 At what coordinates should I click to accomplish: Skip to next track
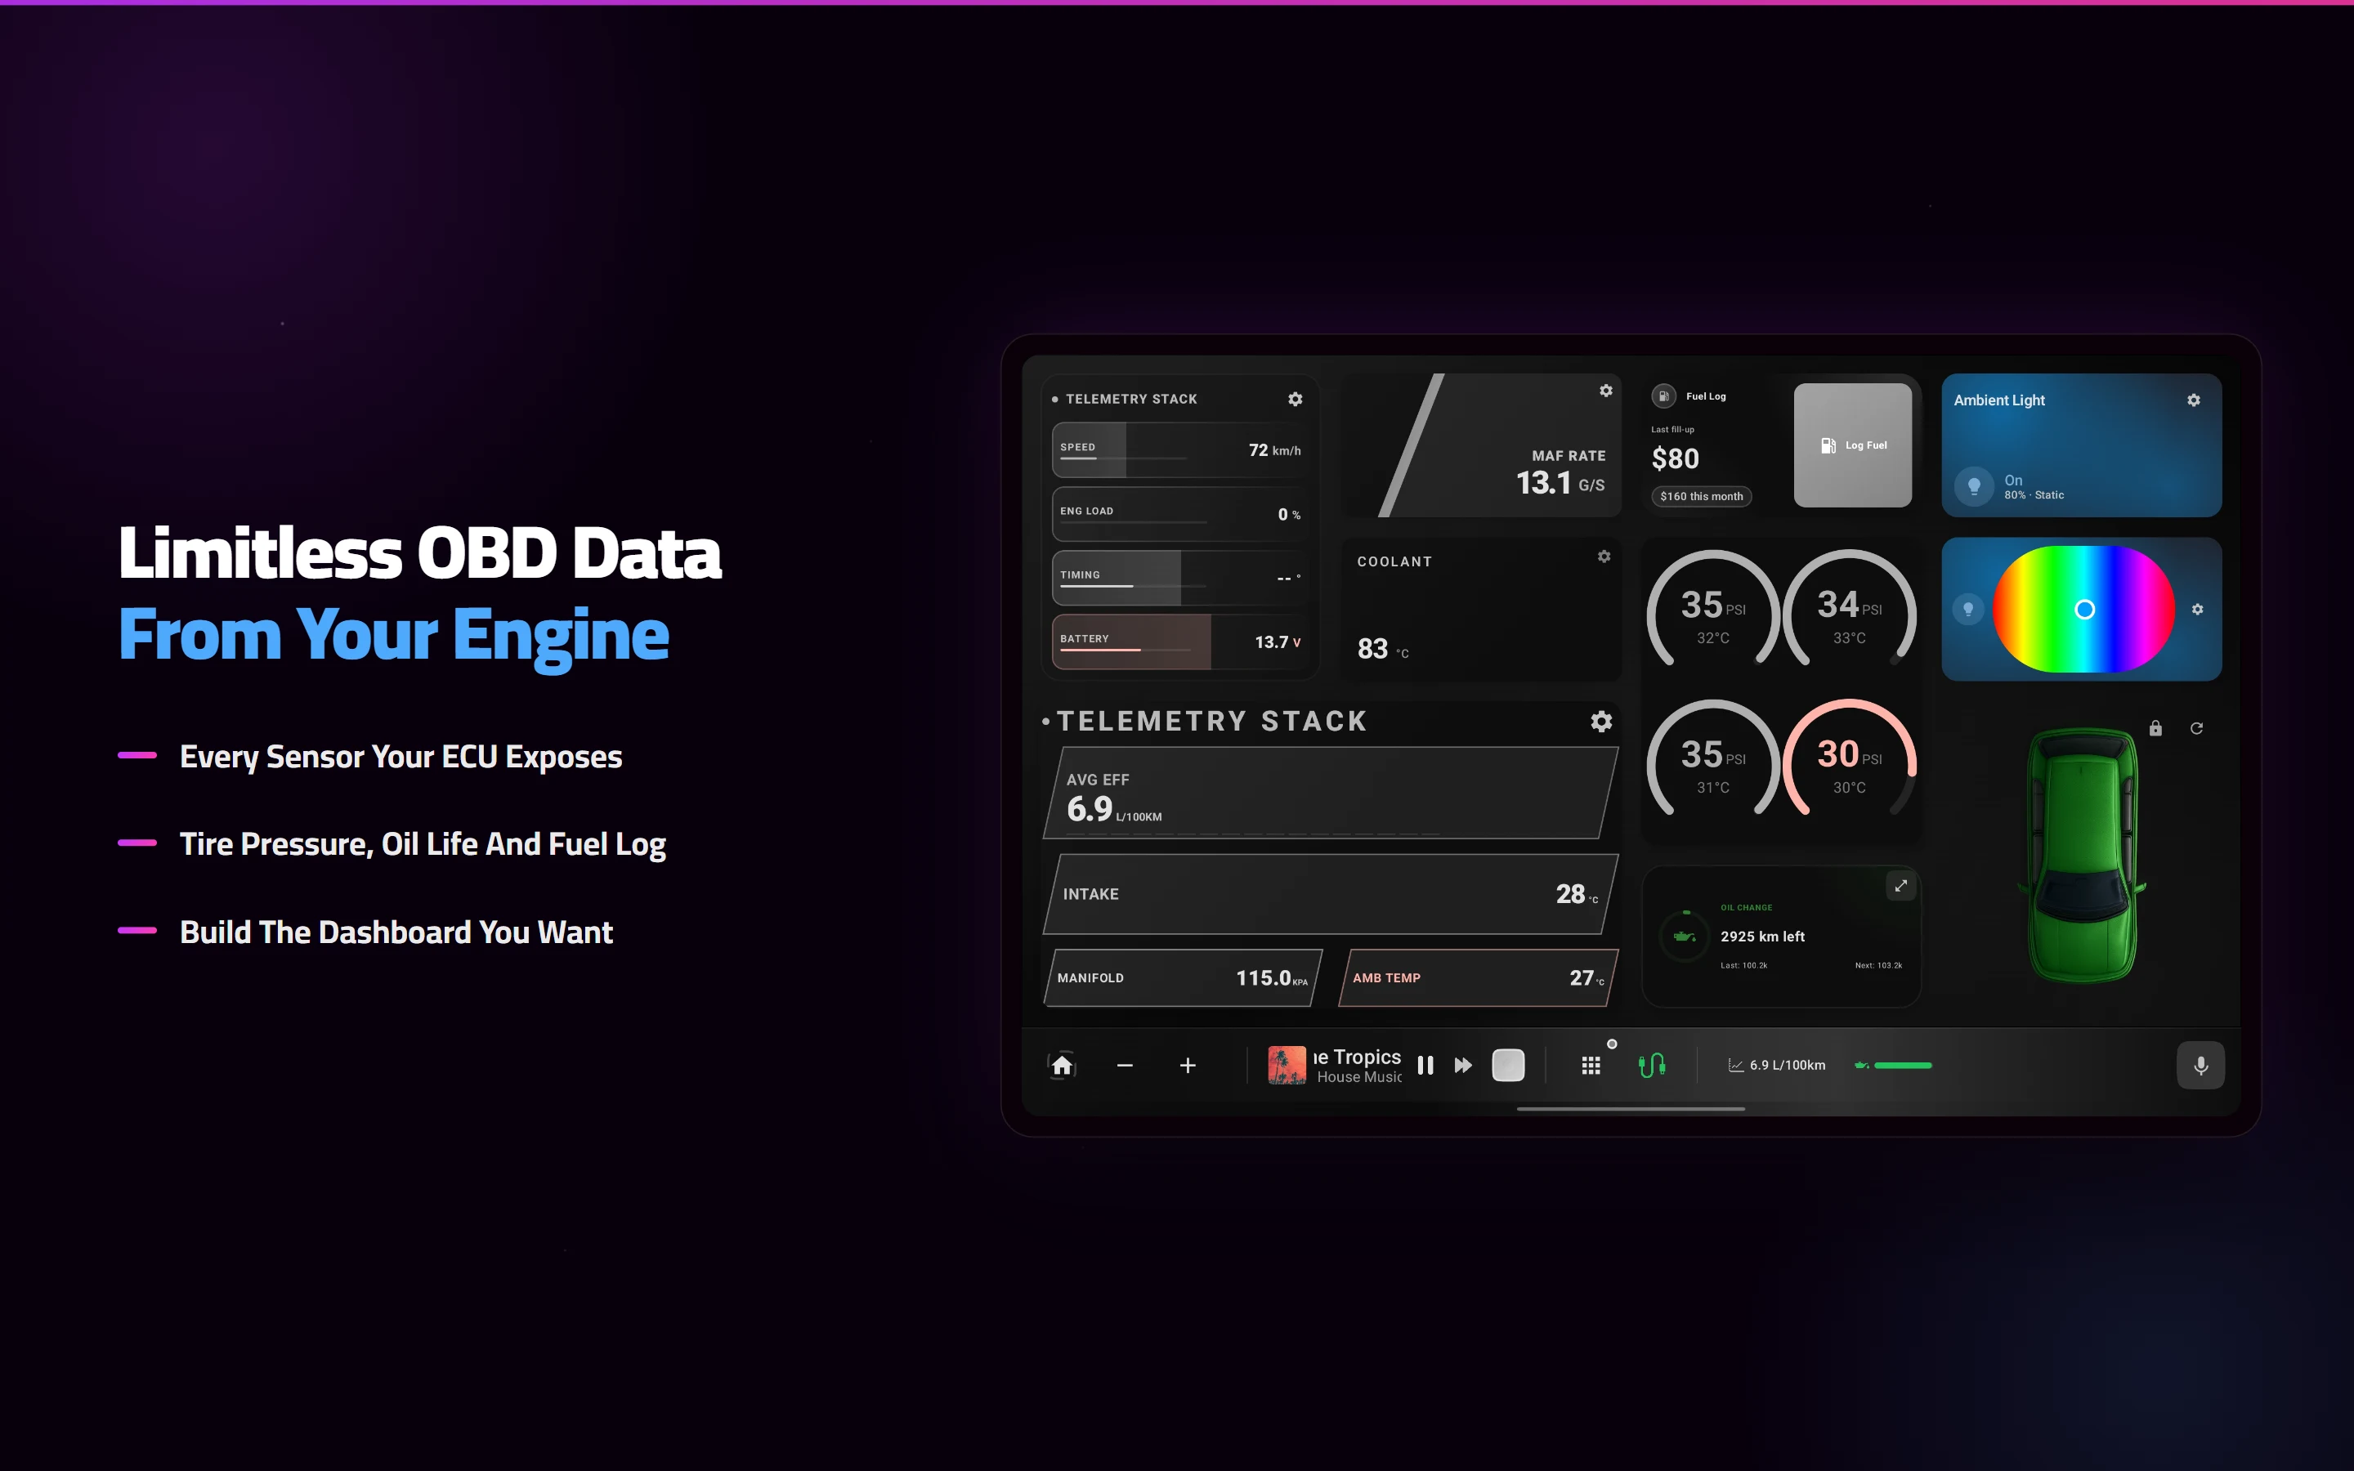[x=1463, y=1066]
